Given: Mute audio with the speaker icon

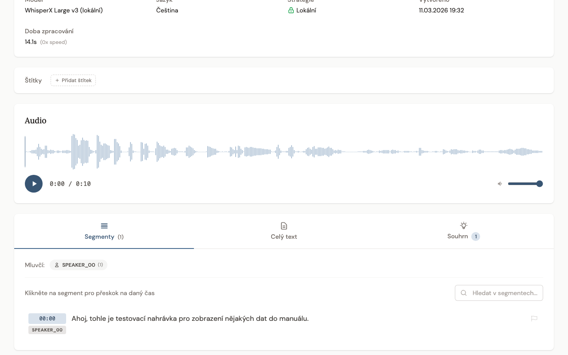Looking at the screenshot, I should tap(500, 184).
